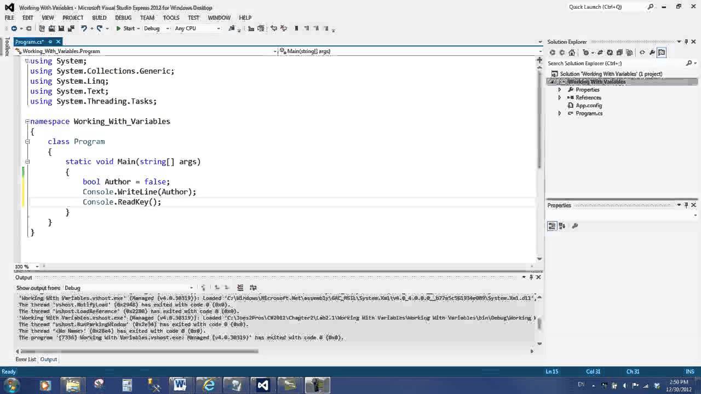Screen dimensions: 701x394
Task: Expand the Program.cs node in Solution Explorer
Action: click(560, 113)
